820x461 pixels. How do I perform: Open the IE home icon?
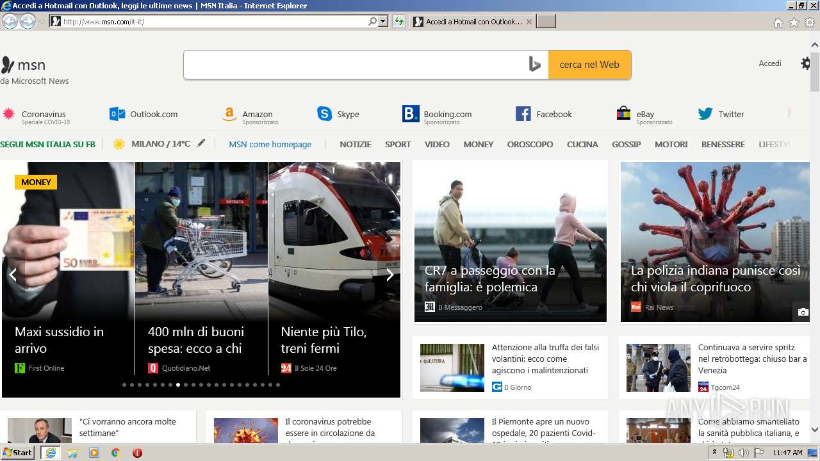pyautogui.click(x=778, y=22)
